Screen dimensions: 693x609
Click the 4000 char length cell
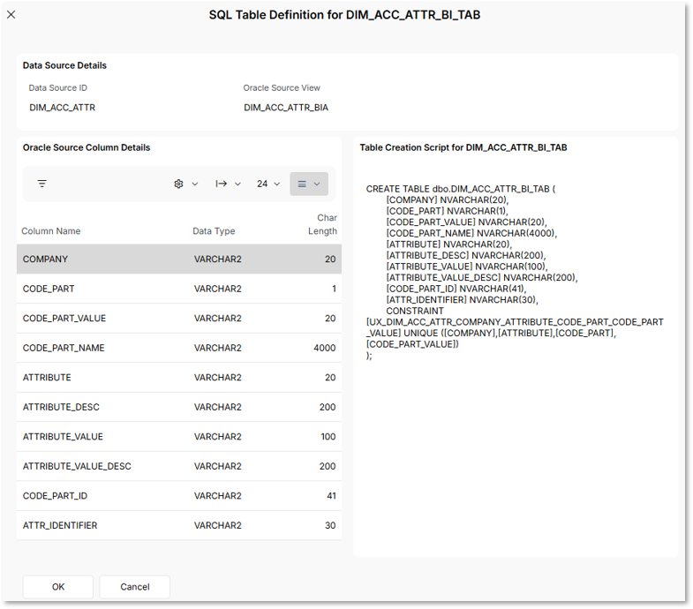click(x=324, y=348)
